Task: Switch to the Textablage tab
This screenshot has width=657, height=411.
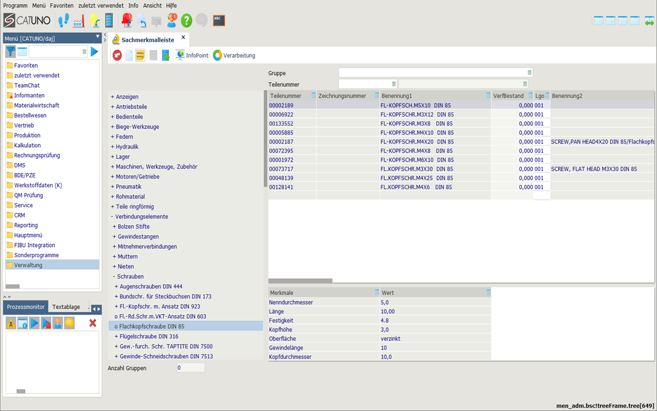Action: (66, 307)
